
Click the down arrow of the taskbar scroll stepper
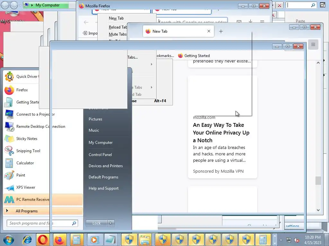pos(275,244)
